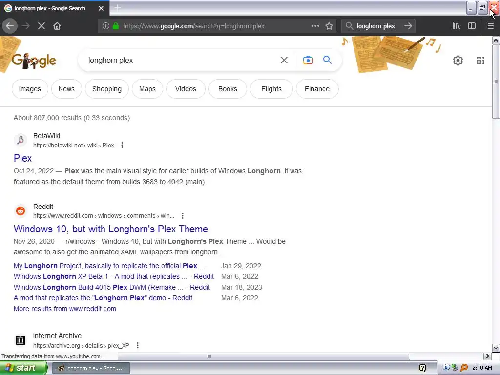Search by image with camera icon

point(308,60)
